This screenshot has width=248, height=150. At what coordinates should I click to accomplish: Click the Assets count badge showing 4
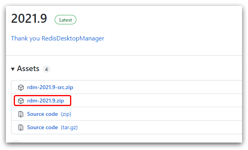click(x=46, y=69)
